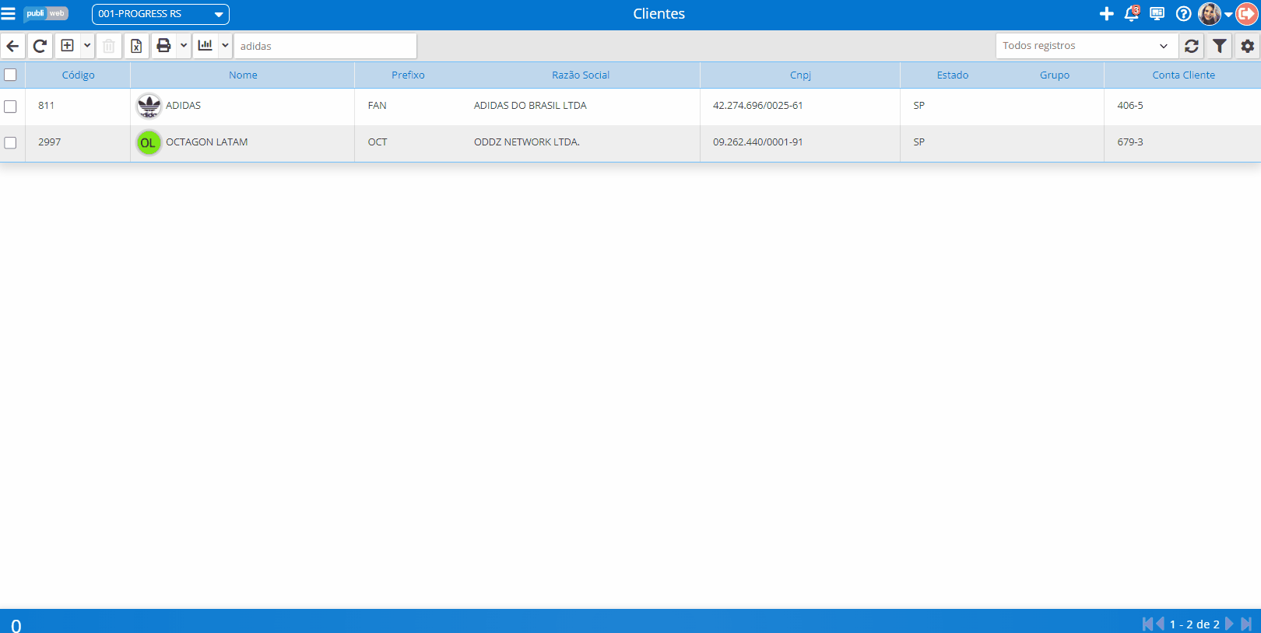
Task: Click the ADIDAS DO BRASIL LTDA cell
Action: (x=530, y=106)
